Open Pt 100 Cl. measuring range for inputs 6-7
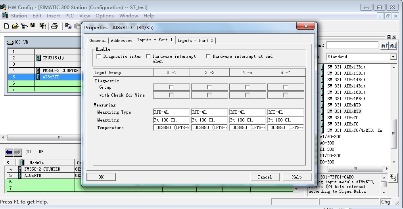The image size is (403, 209). tap(286, 120)
